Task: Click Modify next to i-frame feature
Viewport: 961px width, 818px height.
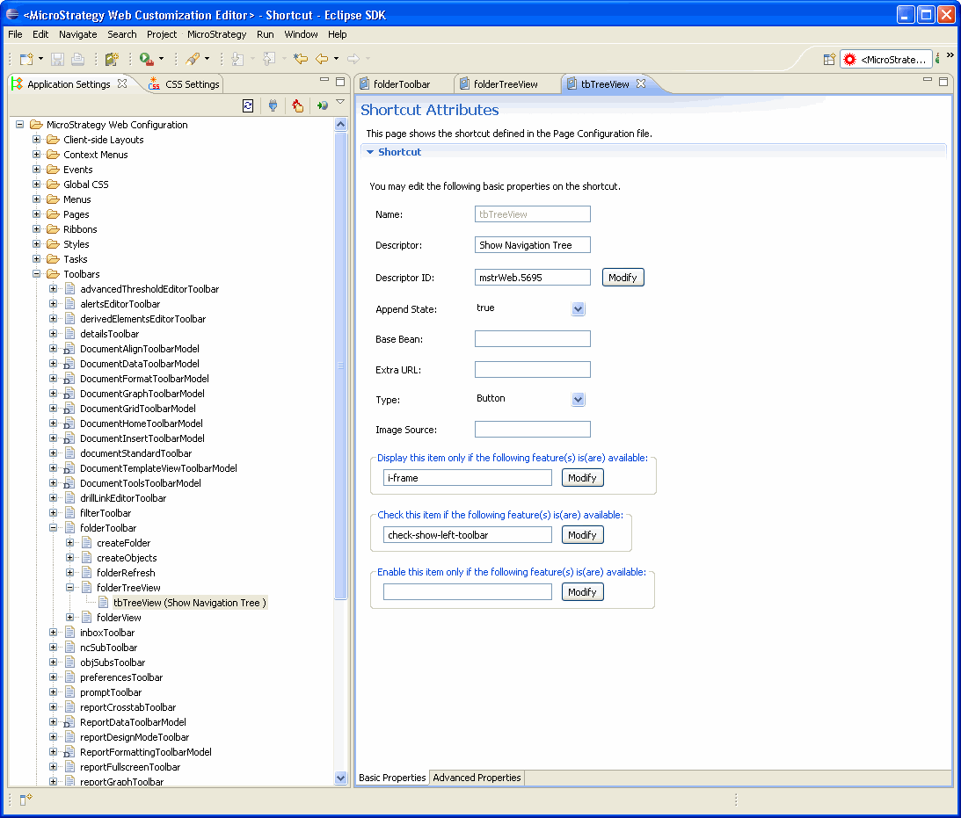Action: tap(582, 478)
